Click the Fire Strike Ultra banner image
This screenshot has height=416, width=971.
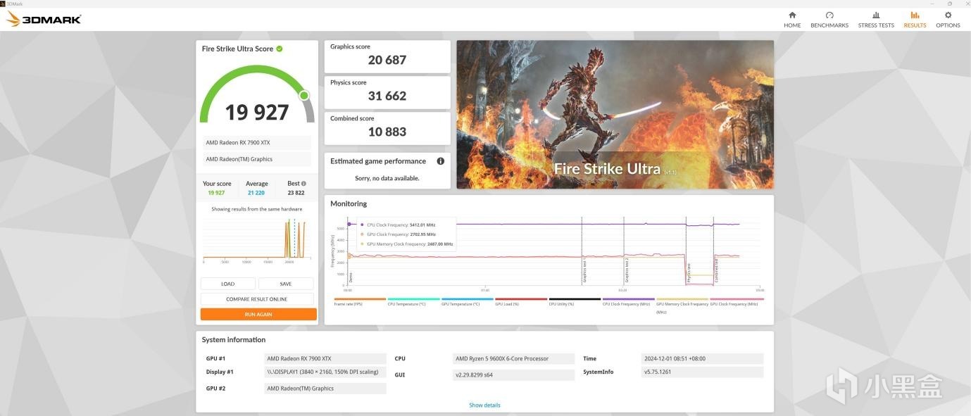coord(615,114)
